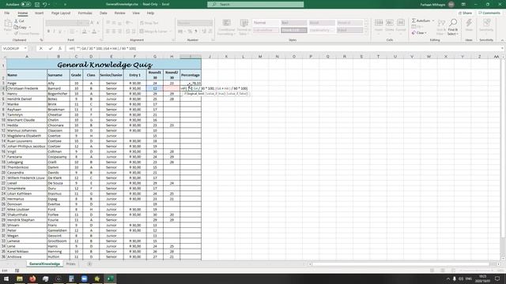506x284 pixels.
Task: Toggle Underline formatting
Action: point(60,32)
